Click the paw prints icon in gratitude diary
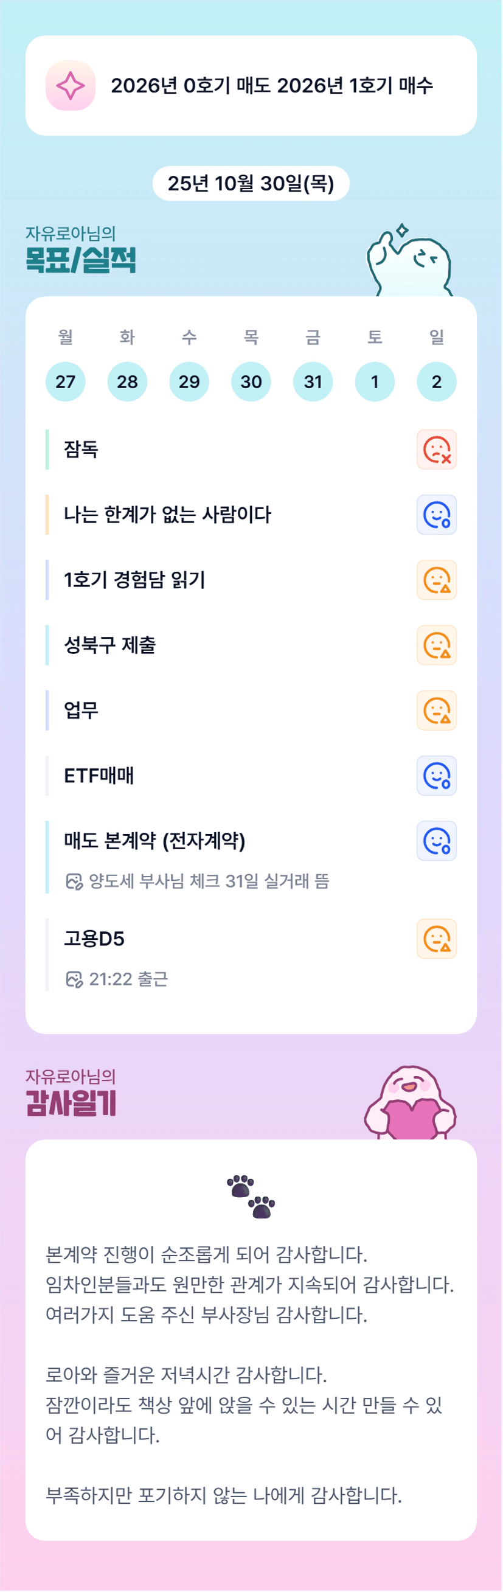This screenshot has width=503, height=1592. (251, 1197)
